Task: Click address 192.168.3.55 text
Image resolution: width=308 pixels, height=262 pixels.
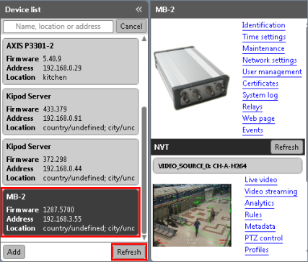Action: coord(62,219)
